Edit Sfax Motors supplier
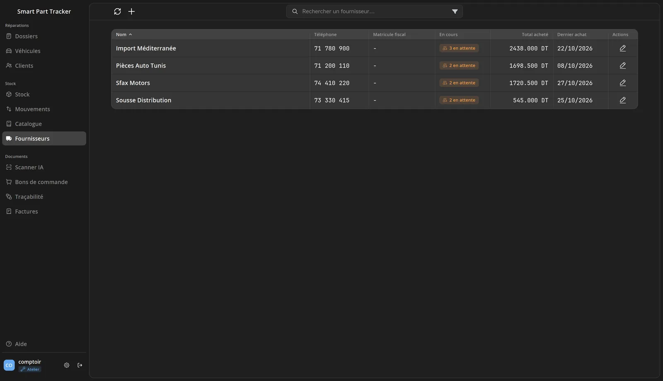This screenshot has width=663, height=381. click(622, 83)
